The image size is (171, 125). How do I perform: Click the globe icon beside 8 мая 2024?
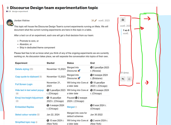pyautogui.click(x=91, y=105)
